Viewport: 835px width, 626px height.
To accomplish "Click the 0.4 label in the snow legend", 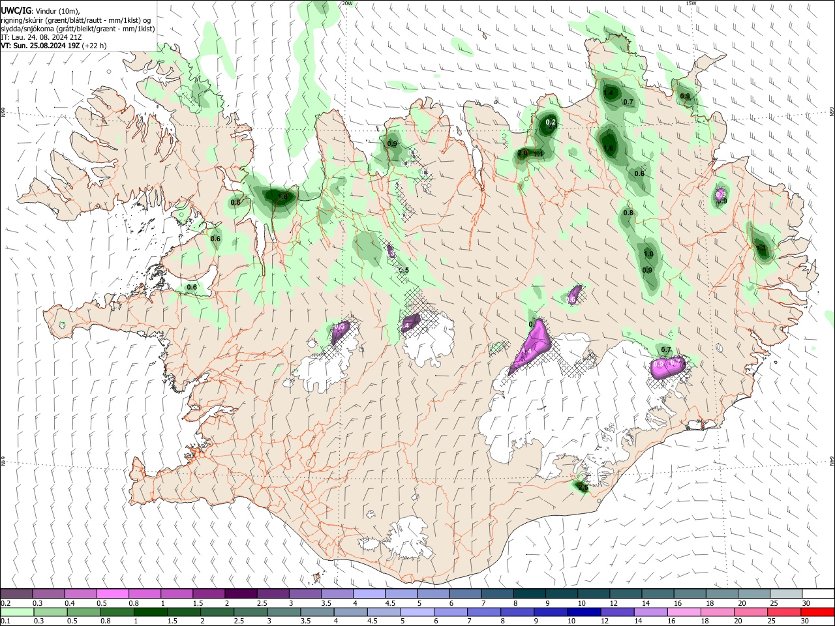I will (x=70, y=603).
